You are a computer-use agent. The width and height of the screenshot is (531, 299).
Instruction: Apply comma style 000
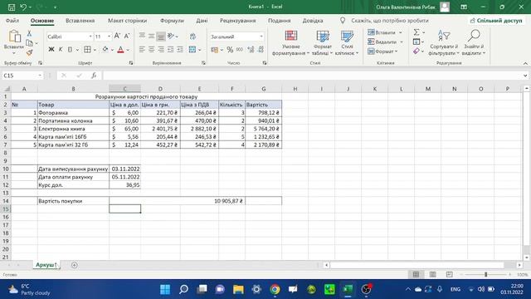[240, 50]
